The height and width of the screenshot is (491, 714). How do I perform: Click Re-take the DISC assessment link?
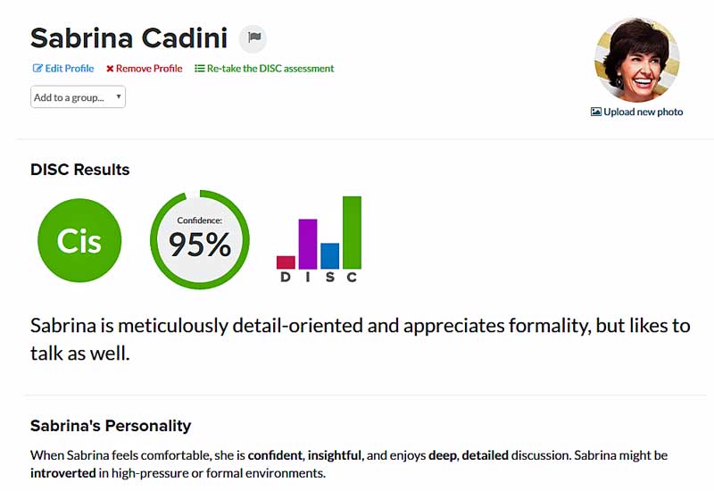264,69
